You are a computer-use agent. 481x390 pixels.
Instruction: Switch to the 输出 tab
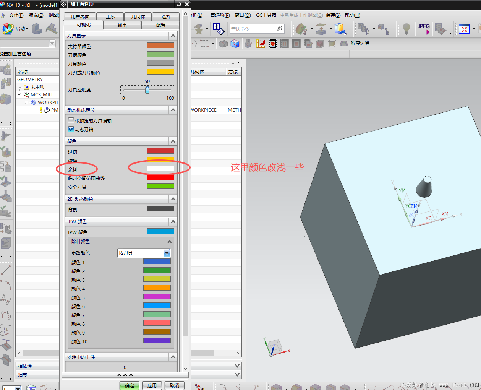click(x=122, y=25)
